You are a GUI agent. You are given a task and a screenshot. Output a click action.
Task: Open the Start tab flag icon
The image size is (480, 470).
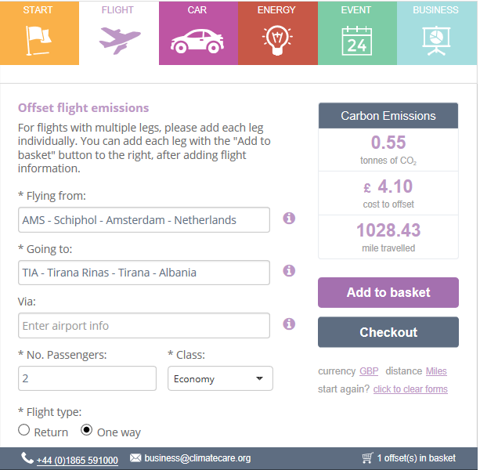click(39, 40)
